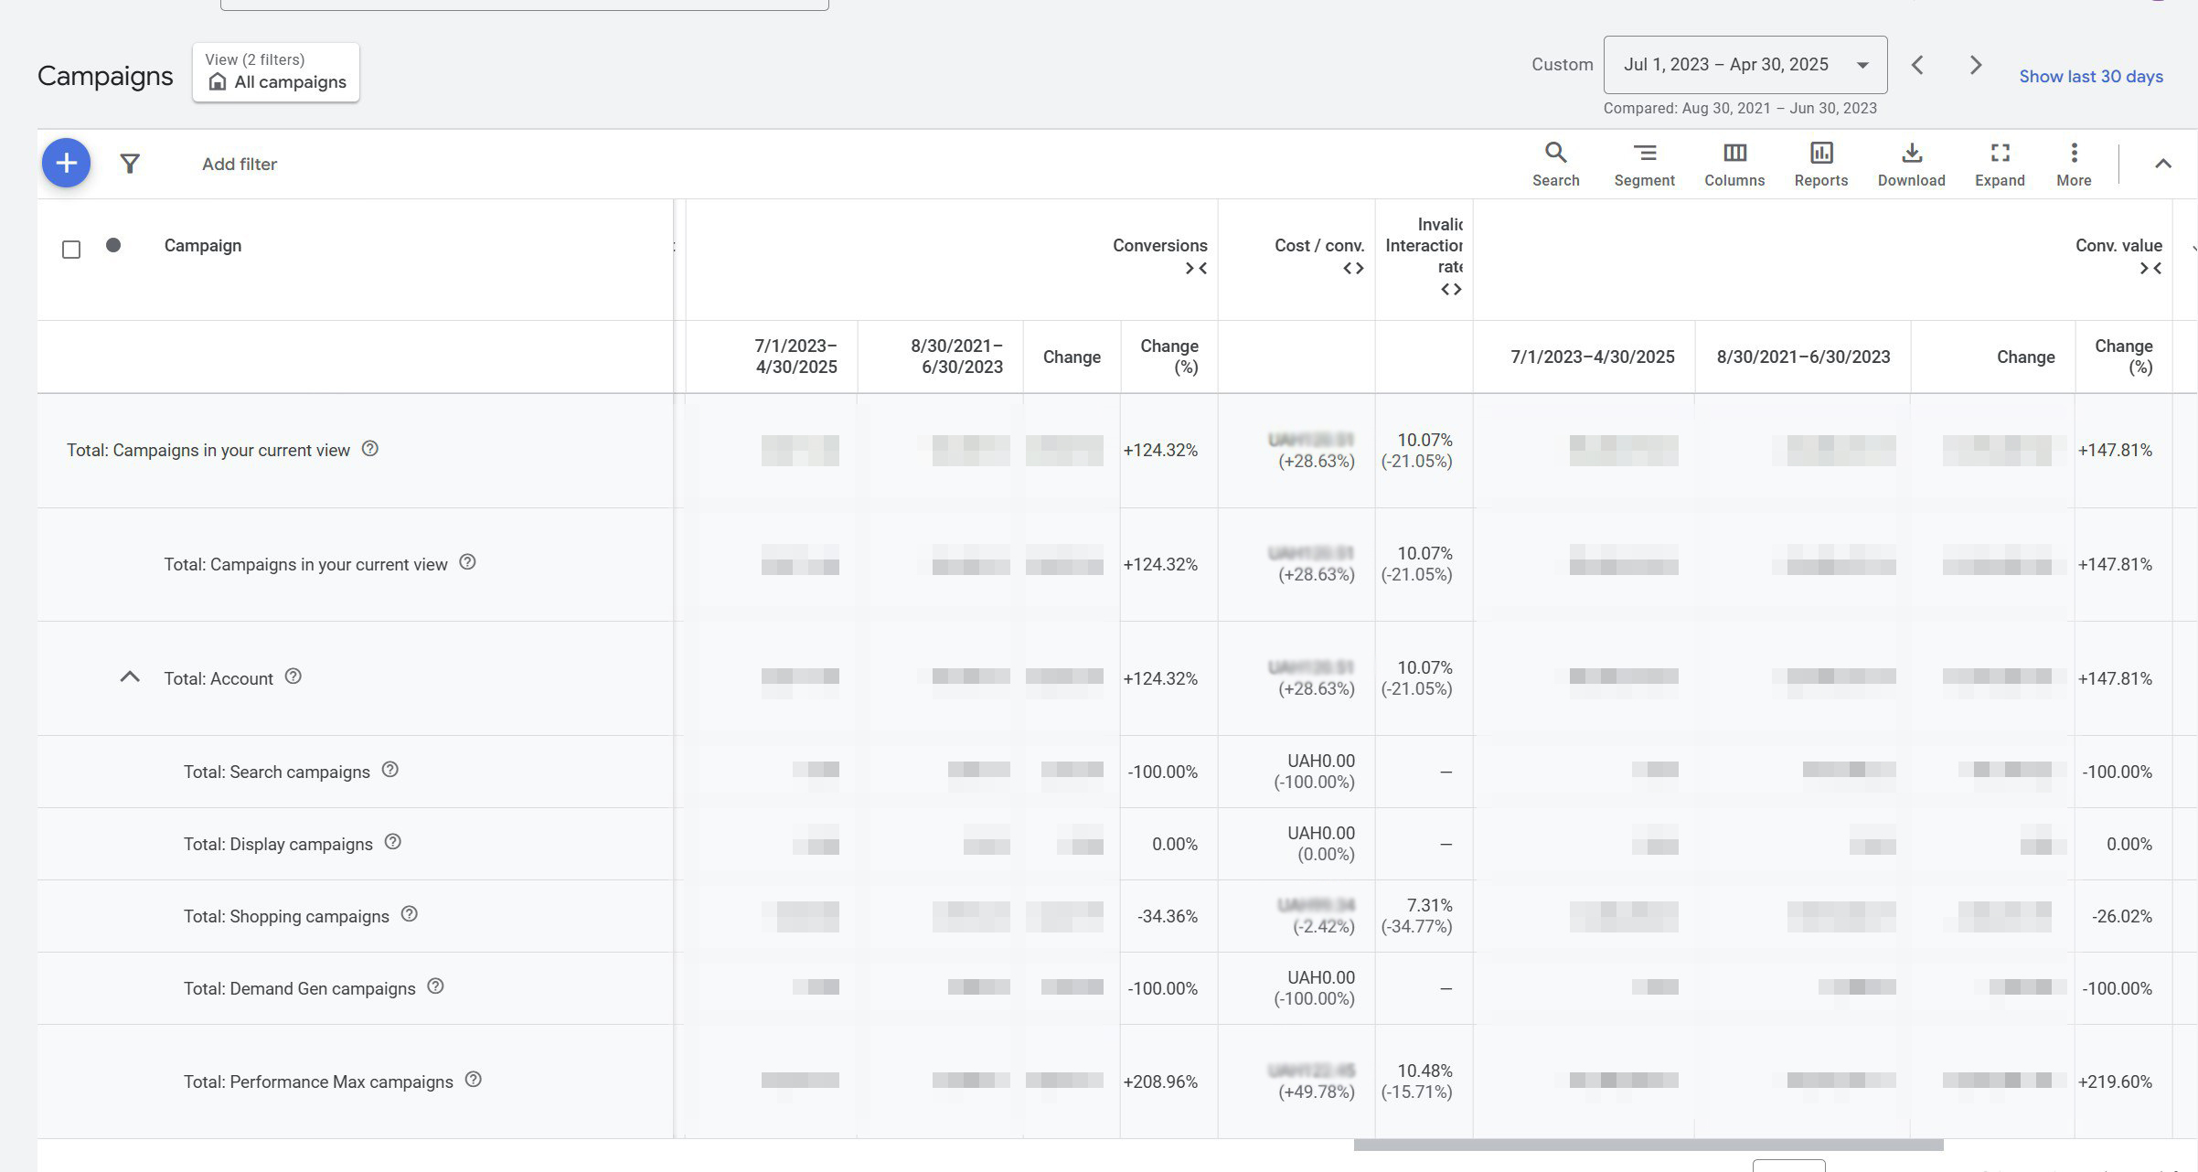
Task: Download the campaign table
Action: point(1911,165)
